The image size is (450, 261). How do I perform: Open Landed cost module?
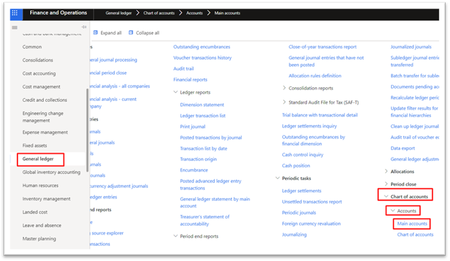coord(35,212)
